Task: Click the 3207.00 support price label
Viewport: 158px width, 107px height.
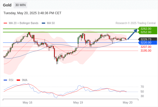Action: pos(146,47)
